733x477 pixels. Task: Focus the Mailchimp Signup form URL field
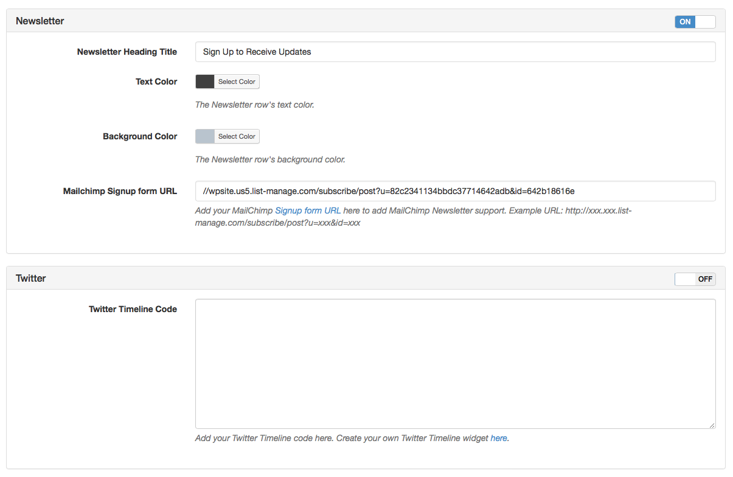click(455, 191)
